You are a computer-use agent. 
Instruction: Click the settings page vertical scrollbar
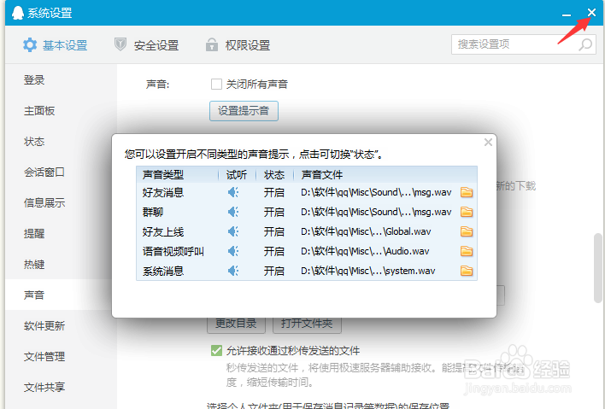597,268
